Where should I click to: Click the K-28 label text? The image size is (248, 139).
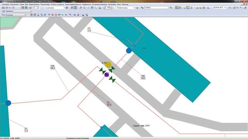(104, 63)
